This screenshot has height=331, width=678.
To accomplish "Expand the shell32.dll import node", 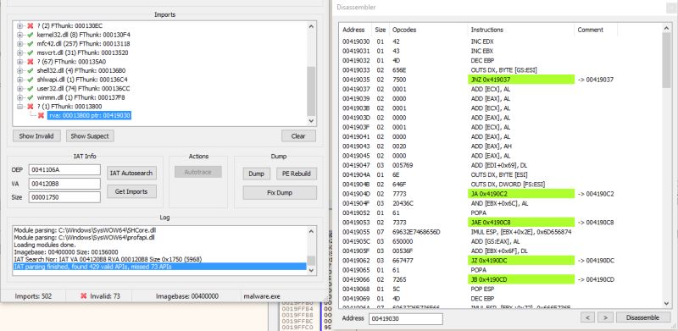I will click(x=19, y=70).
